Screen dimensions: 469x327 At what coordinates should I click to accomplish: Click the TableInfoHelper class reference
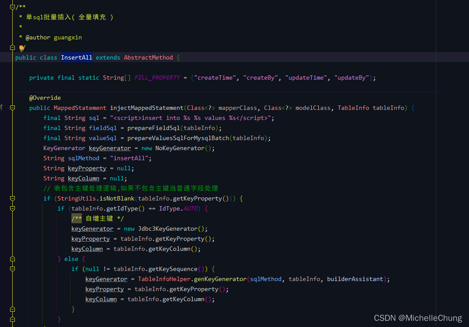(x=164, y=279)
